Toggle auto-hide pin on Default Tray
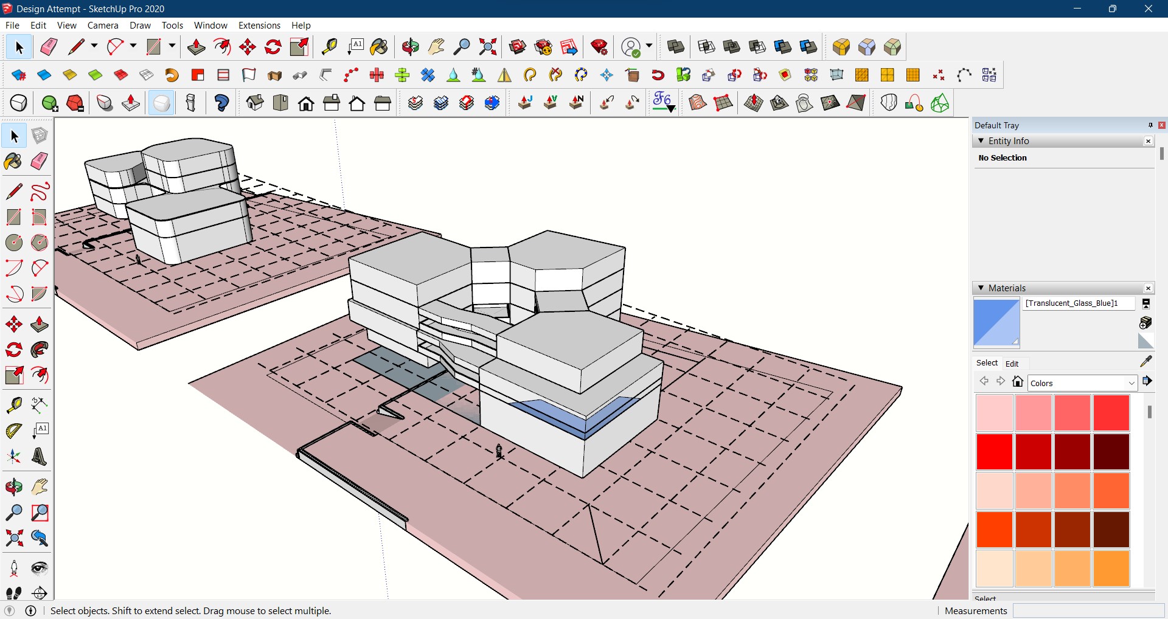Screen dimensions: 1168x619 [x=1150, y=125]
